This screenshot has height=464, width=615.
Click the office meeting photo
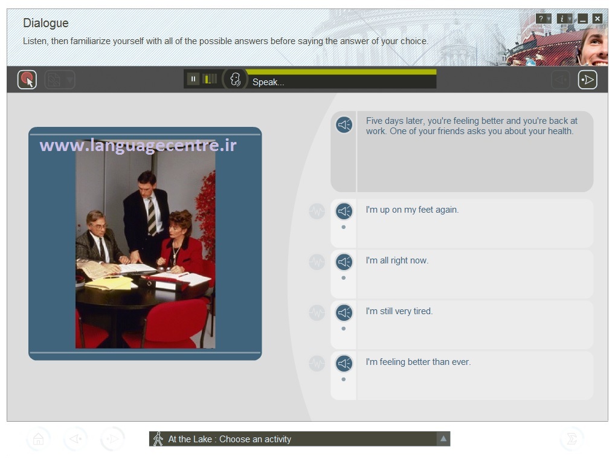(145, 244)
